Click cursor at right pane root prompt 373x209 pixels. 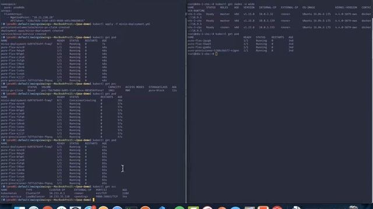coord(216,54)
